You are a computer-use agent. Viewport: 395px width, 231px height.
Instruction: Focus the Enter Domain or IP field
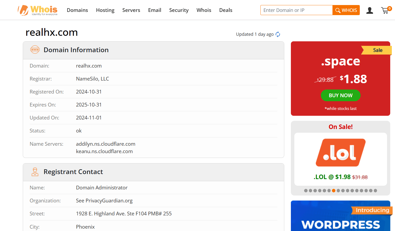coord(296,10)
